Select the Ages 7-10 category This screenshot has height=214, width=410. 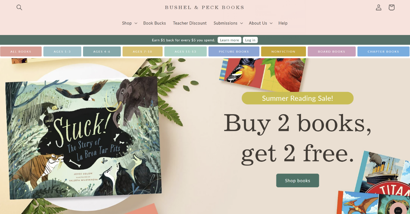[x=142, y=51]
